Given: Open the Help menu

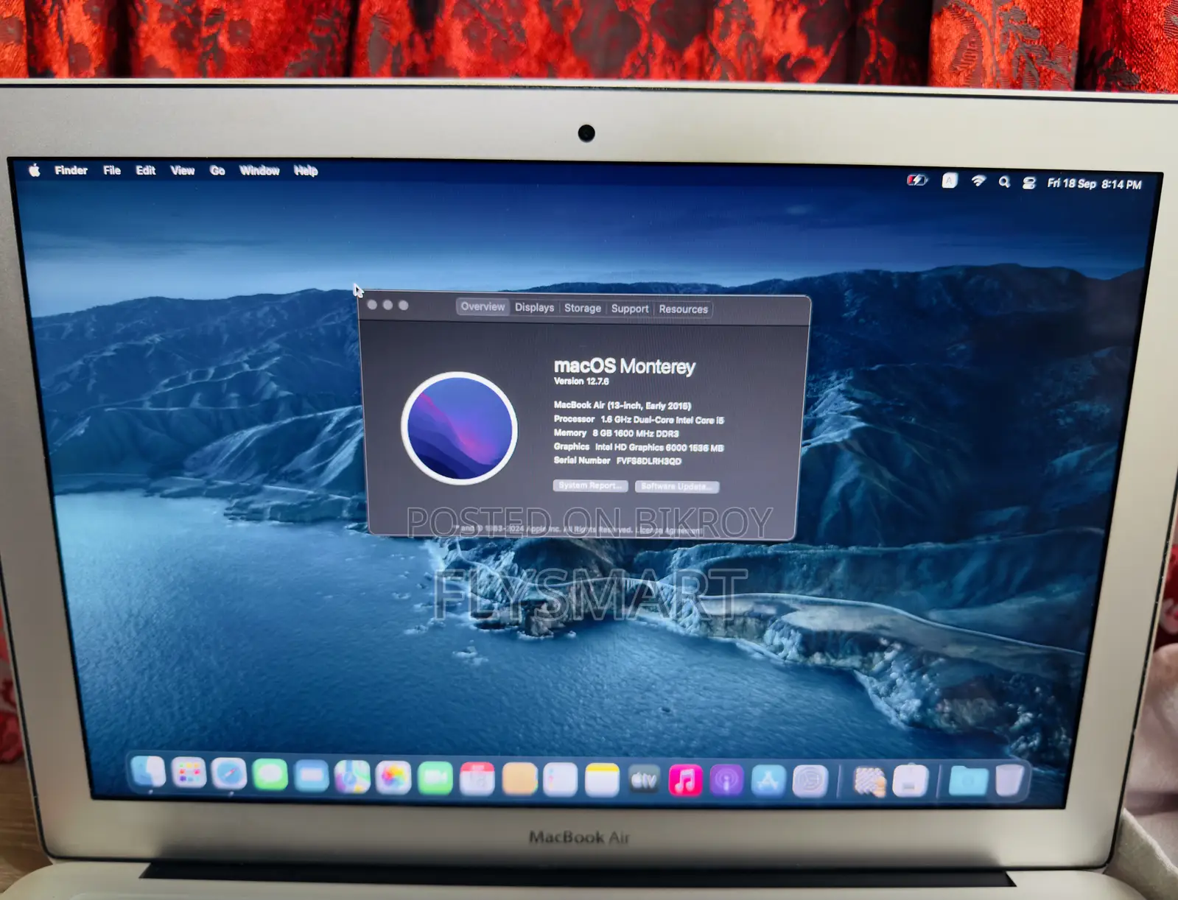Looking at the screenshot, I should point(306,170).
